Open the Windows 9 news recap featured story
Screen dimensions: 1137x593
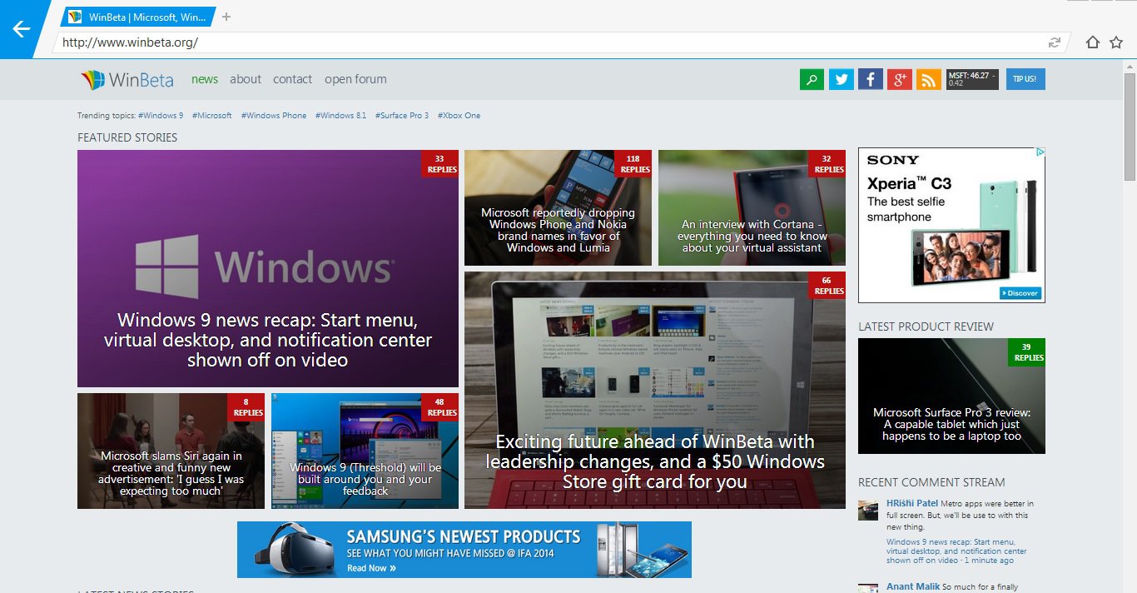[x=268, y=268]
